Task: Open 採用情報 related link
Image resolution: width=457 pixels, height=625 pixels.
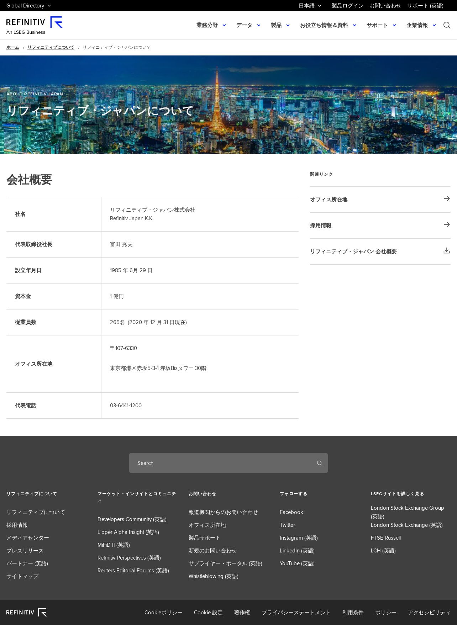Action: pos(380,226)
